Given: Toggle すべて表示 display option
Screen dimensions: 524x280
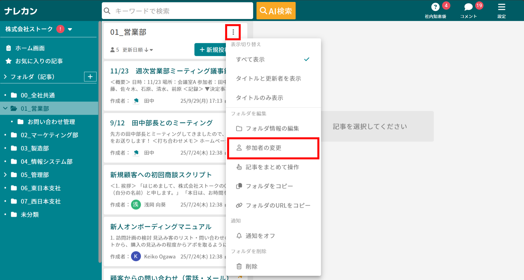Looking at the screenshot, I should pos(250,59).
